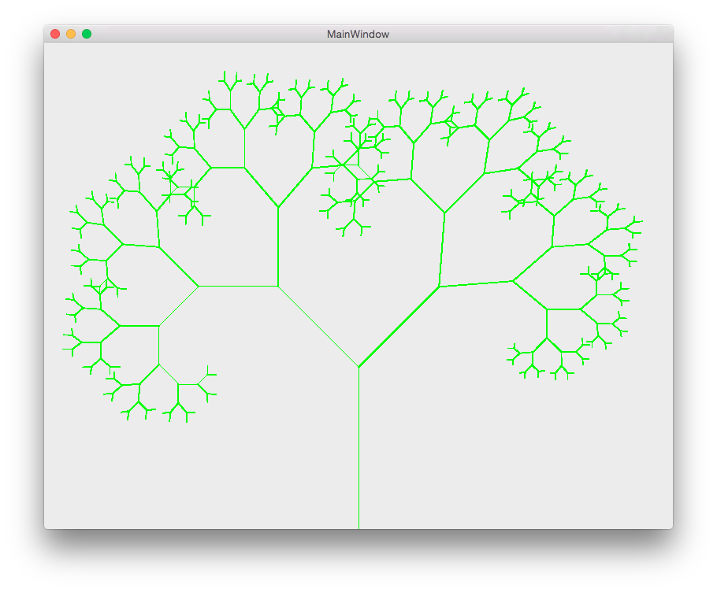
Task: Click the green vertical branch in lower right cluster
Action: click(x=547, y=323)
